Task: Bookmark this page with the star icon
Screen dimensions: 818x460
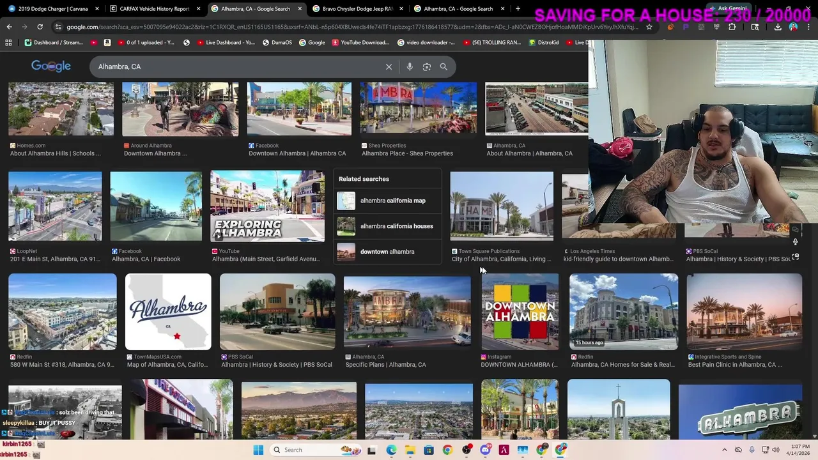Action: pos(649,27)
